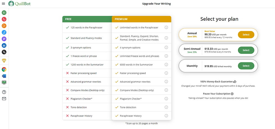
Task: Show info for Premium Plagiarism Checker
Action: 166,99
